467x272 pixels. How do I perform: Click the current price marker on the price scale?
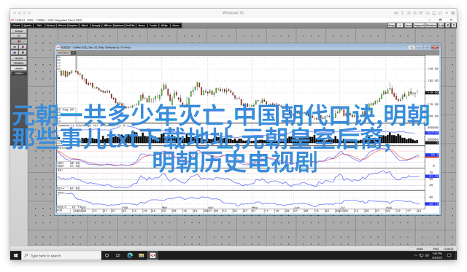tap(432, 93)
